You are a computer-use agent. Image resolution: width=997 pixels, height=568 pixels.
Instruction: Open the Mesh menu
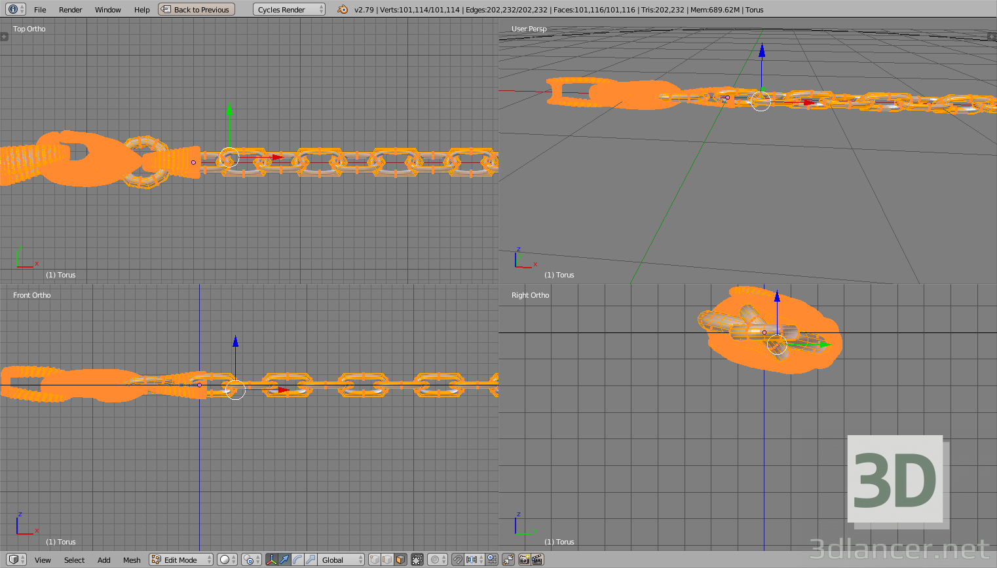[132, 559]
